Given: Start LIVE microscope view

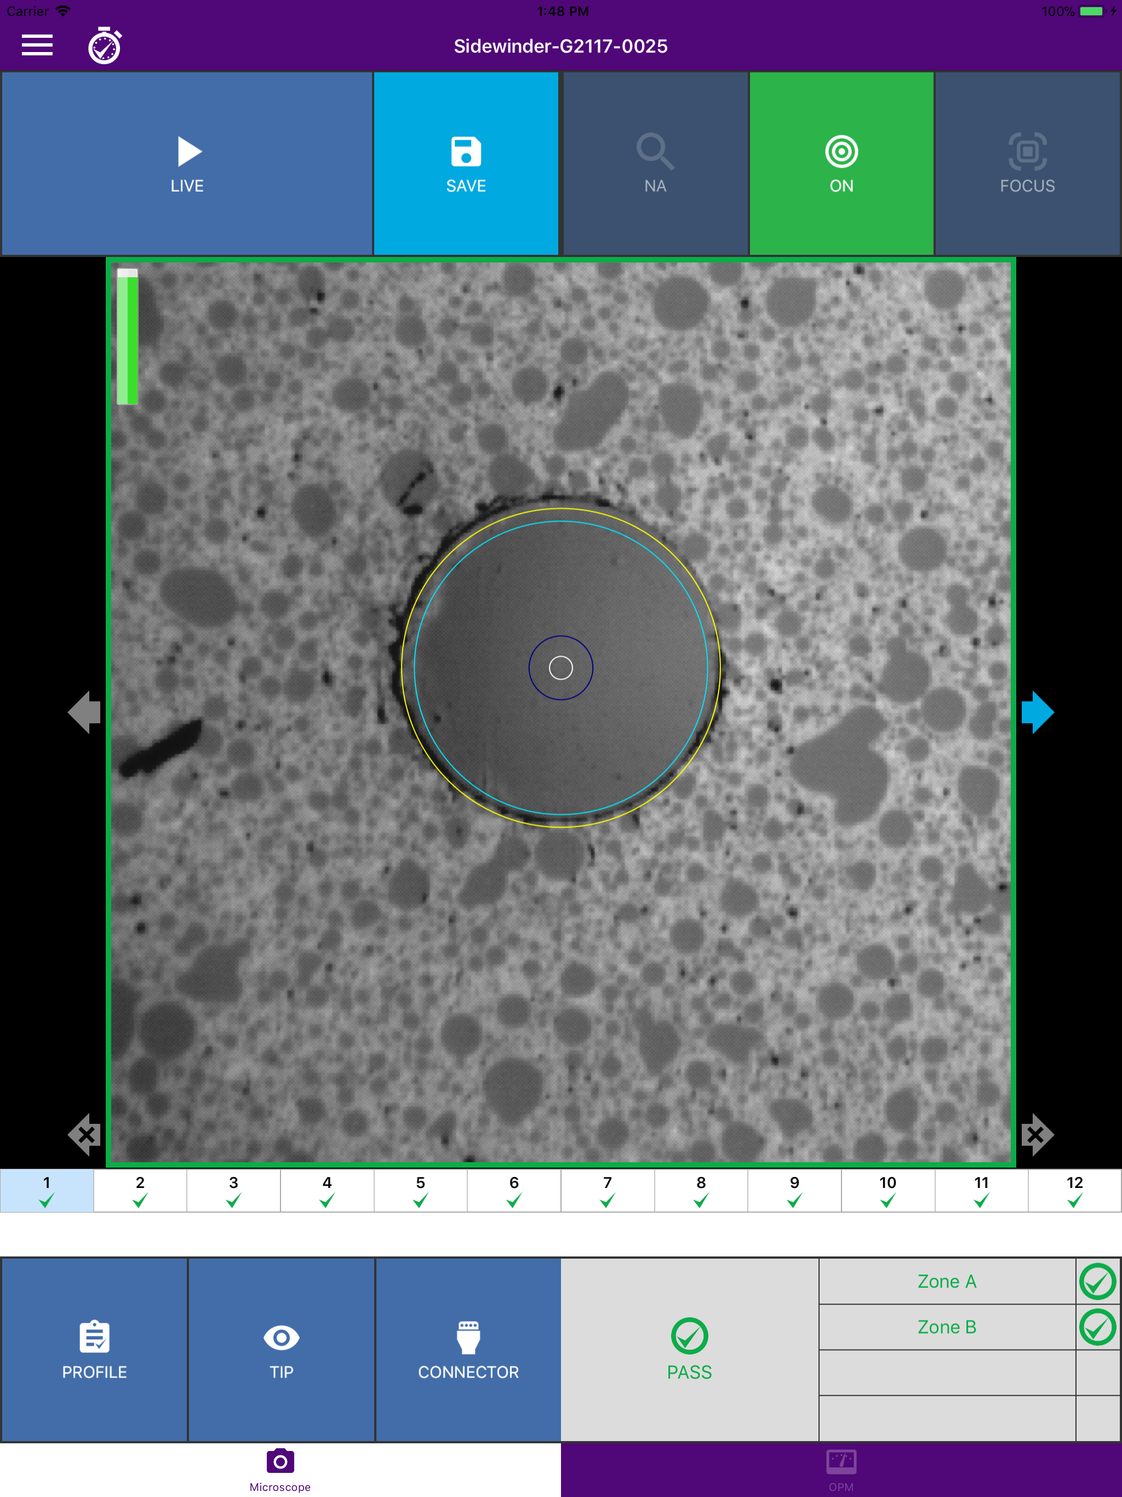Looking at the screenshot, I should (x=187, y=164).
